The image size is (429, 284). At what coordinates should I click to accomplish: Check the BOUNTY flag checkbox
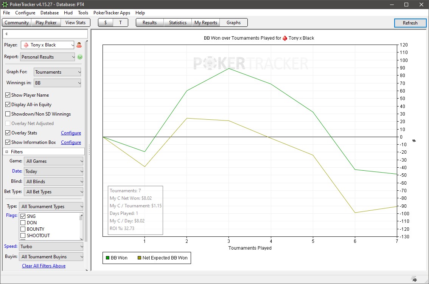pos(23,229)
